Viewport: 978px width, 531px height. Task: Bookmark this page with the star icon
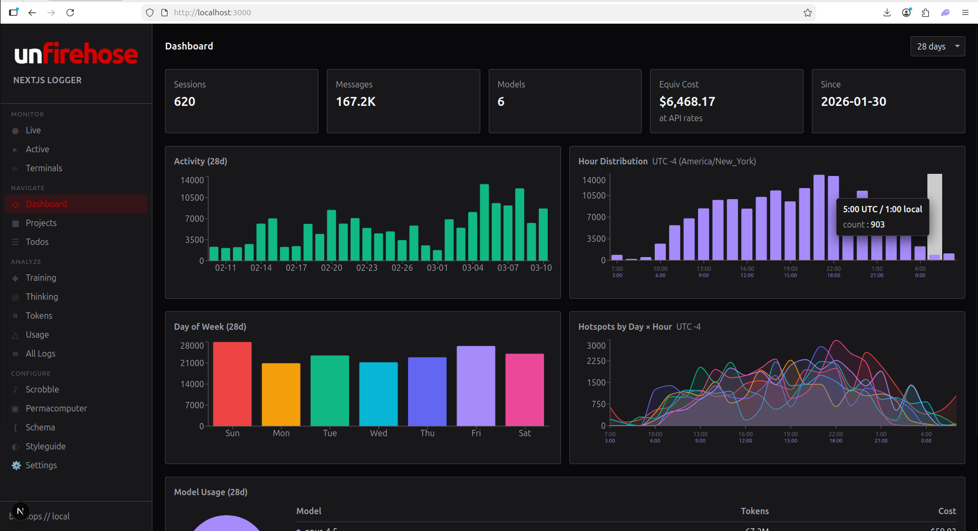click(807, 13)
